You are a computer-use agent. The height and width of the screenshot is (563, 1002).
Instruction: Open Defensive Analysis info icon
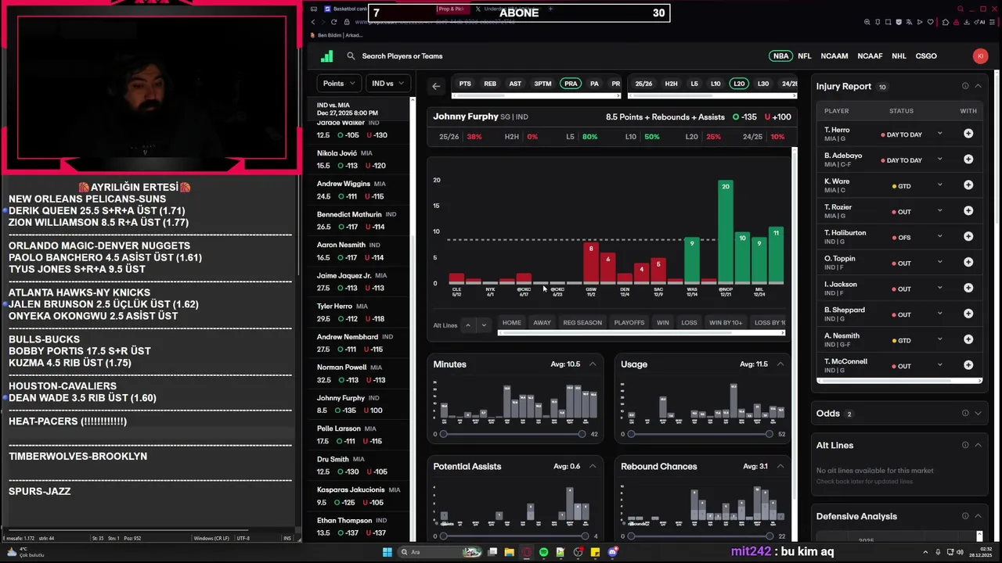tap(965, 516)
